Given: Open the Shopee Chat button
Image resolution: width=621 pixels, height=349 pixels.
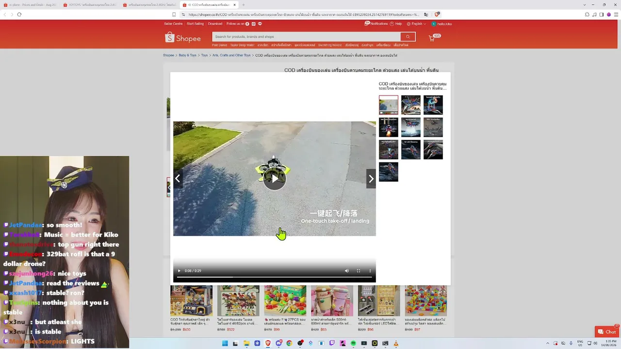Looking at the screenshot, I should pos(607,332).
